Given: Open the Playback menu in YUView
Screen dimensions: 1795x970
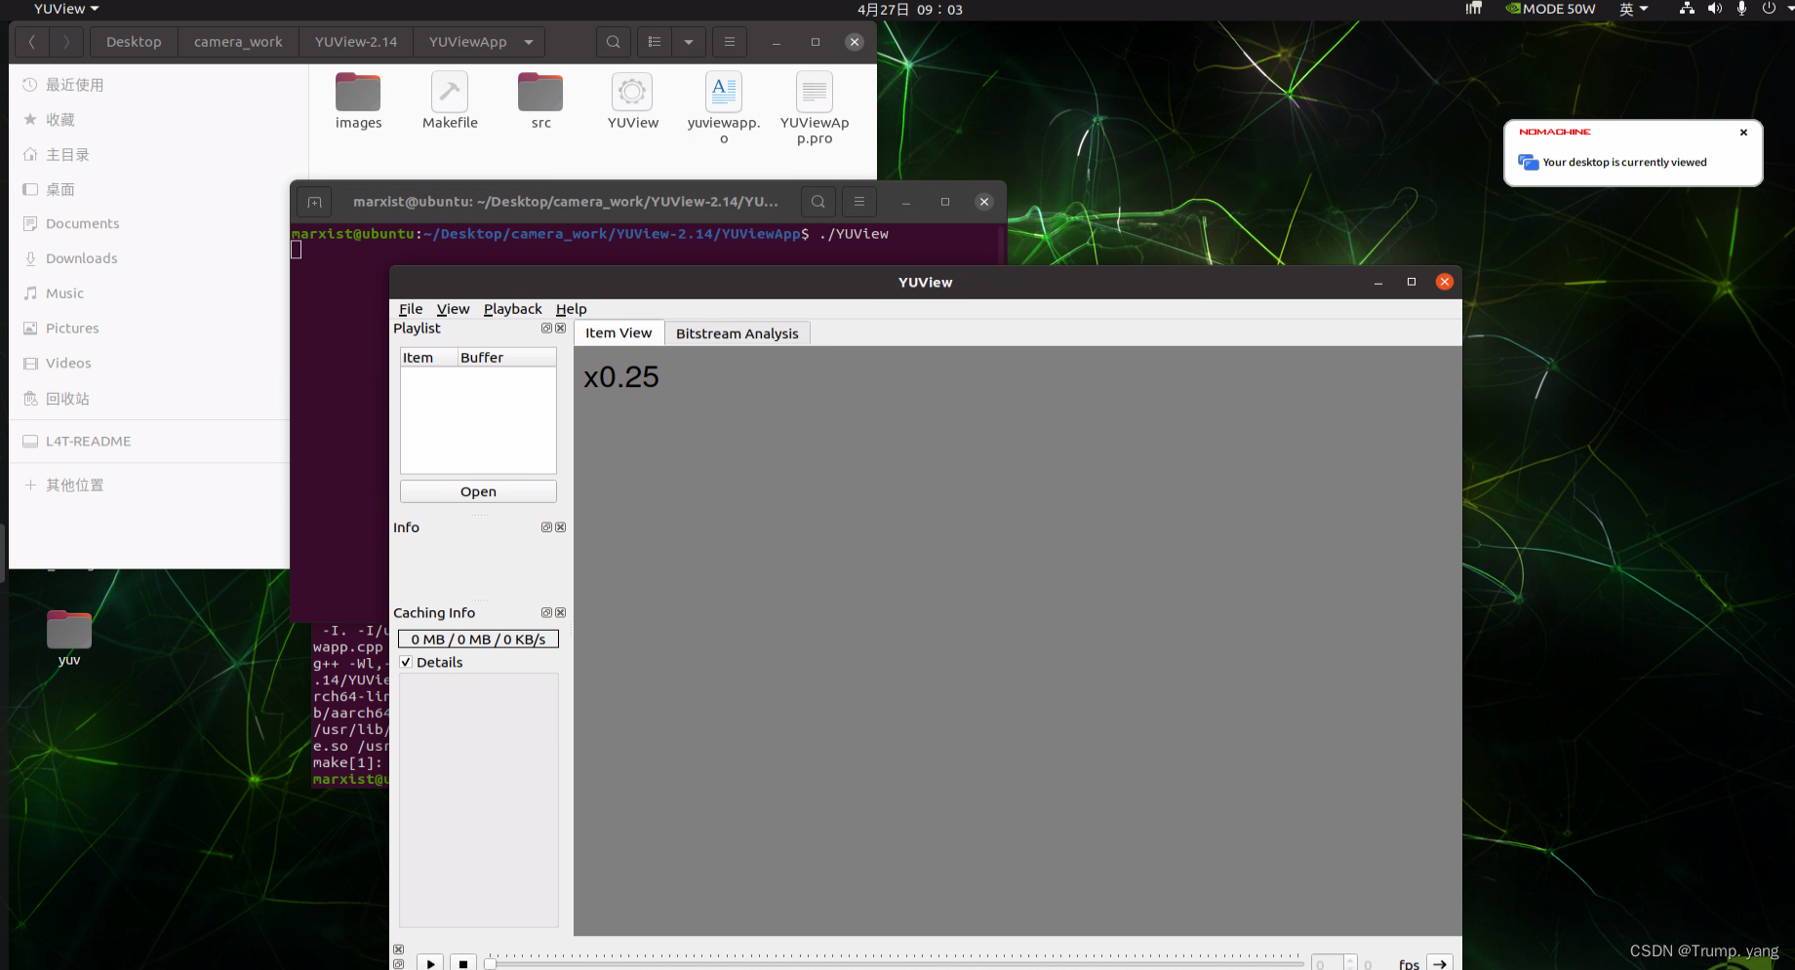Looking at the screenshot, I should 512,309.
